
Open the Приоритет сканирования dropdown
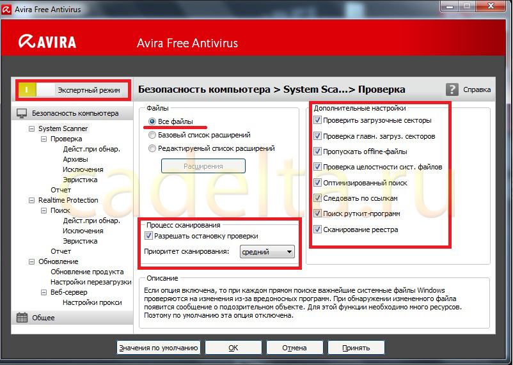(267, 252)
